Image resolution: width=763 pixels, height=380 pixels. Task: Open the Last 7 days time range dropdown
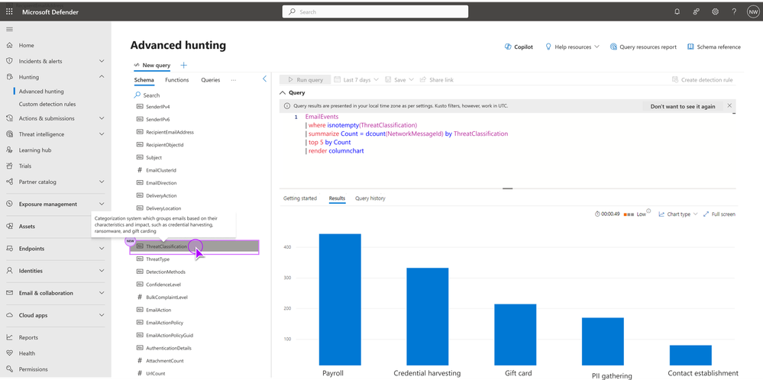click(x=357, y=79)
